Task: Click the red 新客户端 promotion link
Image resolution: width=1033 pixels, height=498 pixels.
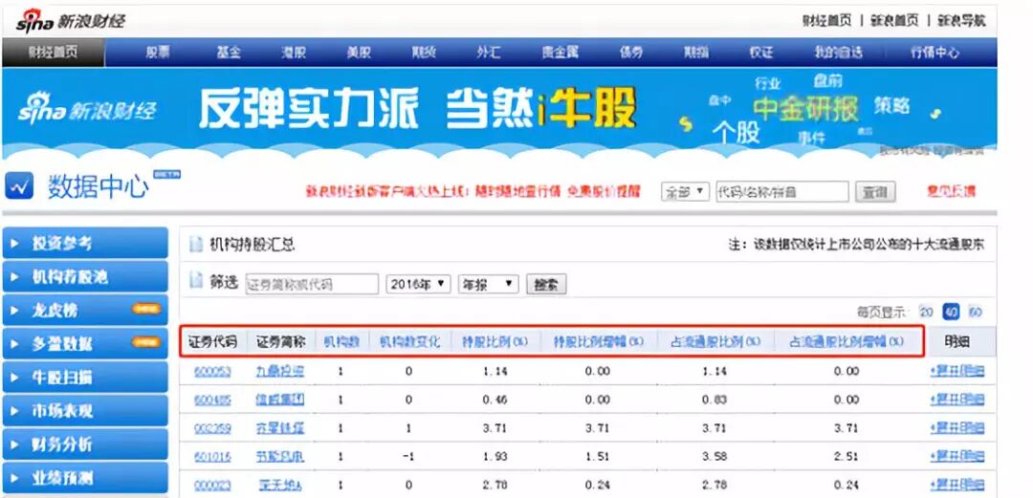Action: click(x=473, y=192)
